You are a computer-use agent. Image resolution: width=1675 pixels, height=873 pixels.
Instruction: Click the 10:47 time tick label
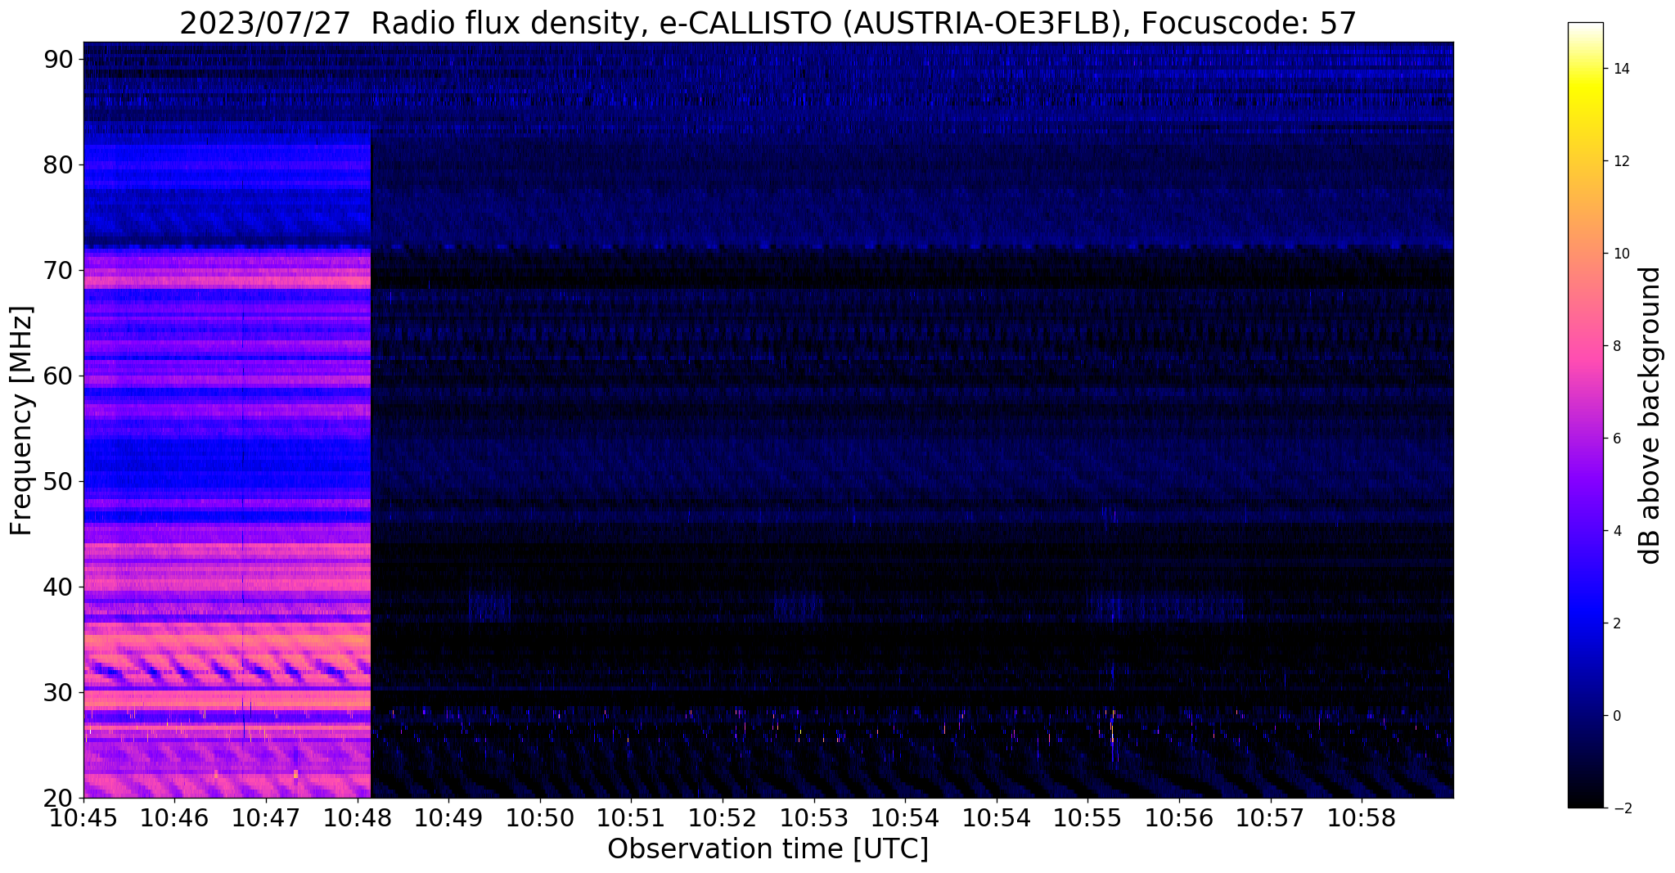point(266,819)
